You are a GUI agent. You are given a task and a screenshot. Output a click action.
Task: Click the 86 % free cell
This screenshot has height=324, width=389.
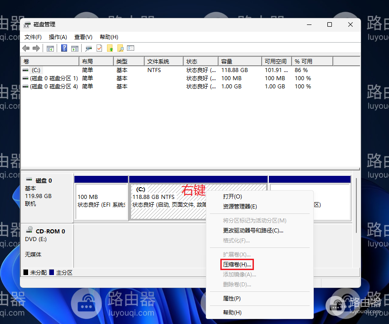(301, 70)
